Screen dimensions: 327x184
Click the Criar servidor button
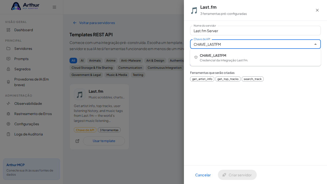tap(237, 175)
